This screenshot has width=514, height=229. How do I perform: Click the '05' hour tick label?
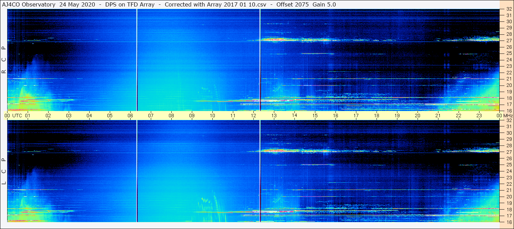(x=110, y=116)
